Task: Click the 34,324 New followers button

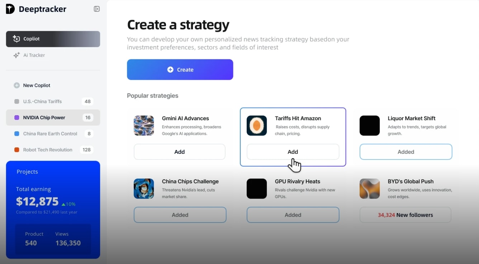Action: (406, 215)
